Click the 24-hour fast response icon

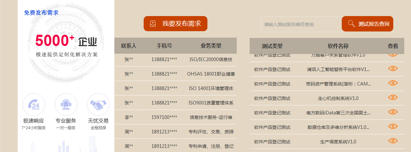coord(34,104)
